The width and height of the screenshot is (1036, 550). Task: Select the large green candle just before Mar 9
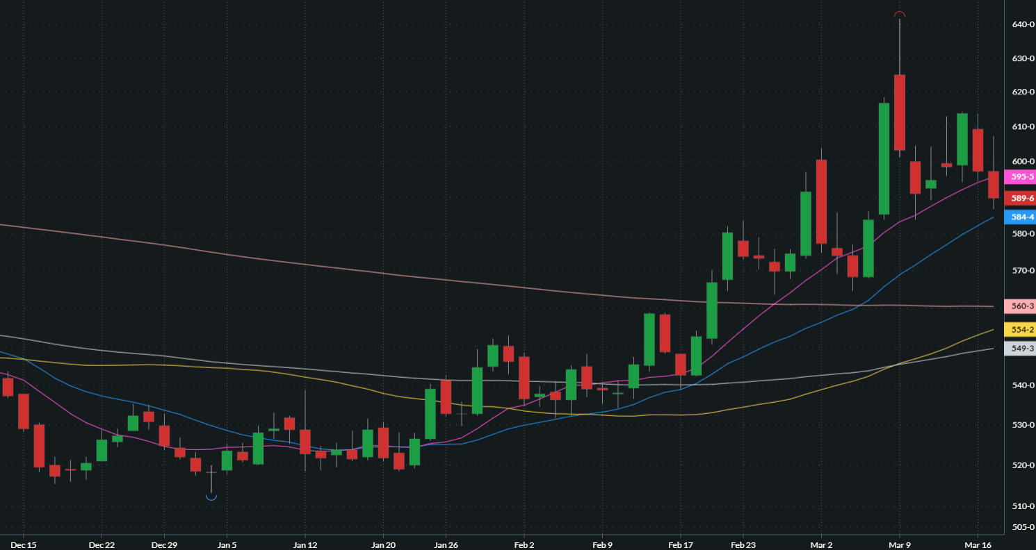pyautogui.click(x=884, y=158)
